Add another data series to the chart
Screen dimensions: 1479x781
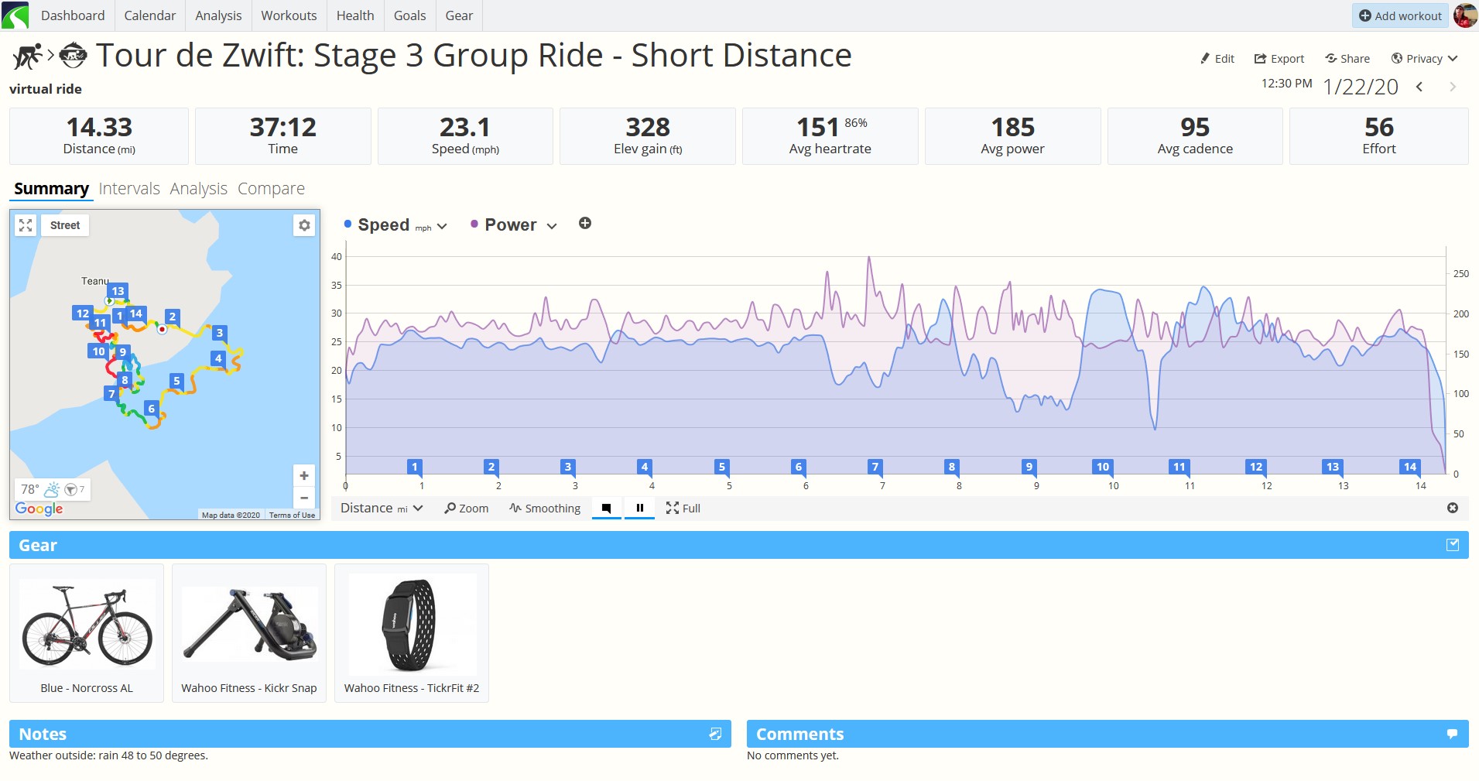(585, 224)
